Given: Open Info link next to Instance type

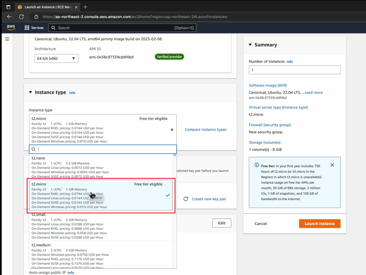Looking at the screenshot, I should tap(72, 93).
